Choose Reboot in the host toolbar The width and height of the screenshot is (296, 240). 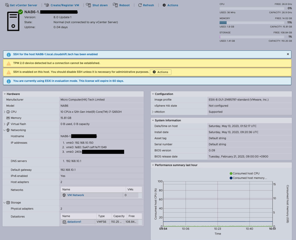[x=125, y=5]
